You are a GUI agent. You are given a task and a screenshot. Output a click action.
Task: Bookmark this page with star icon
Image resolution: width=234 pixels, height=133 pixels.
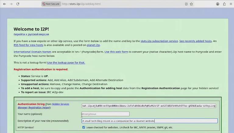click(191, 4)
